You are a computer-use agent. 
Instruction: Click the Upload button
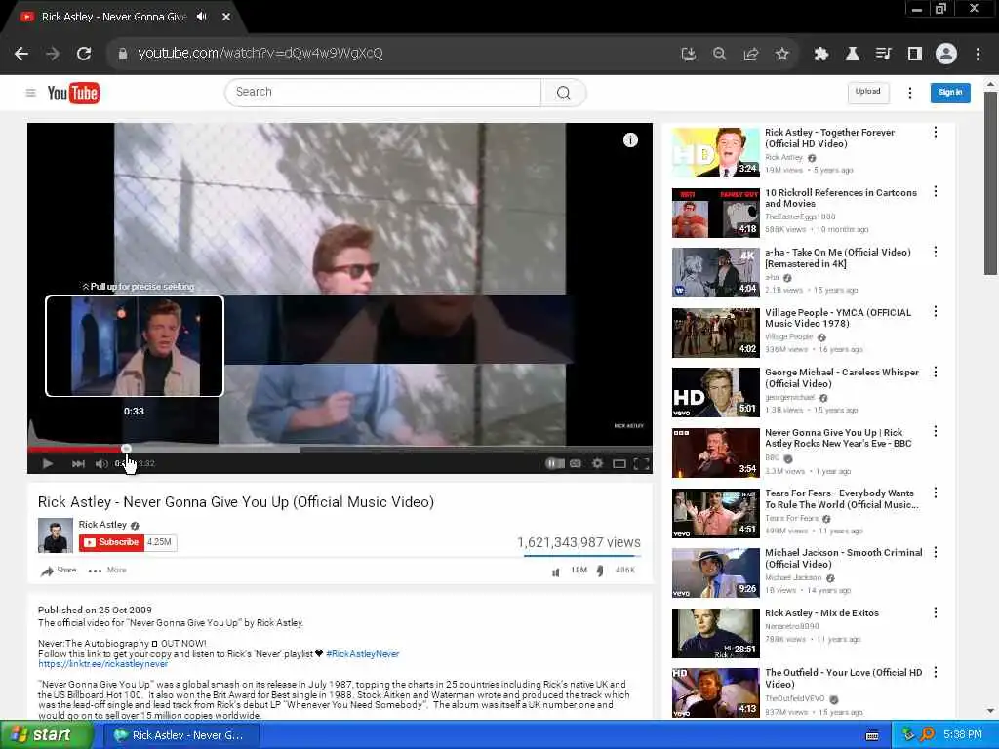(867, 93)
